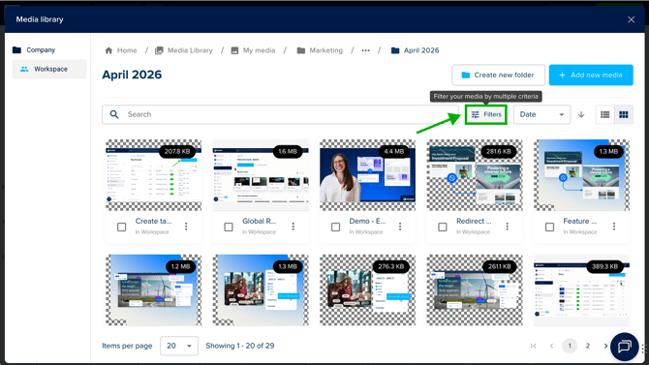Check the Feature ... media checkbox
This screenshot has width=649, height=365.
549,227
